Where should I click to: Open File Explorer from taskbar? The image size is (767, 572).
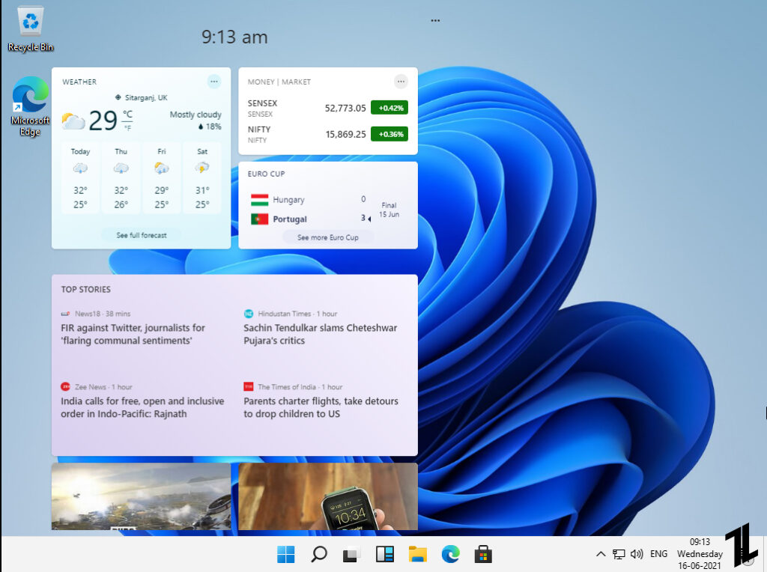(x=418, y=554)
